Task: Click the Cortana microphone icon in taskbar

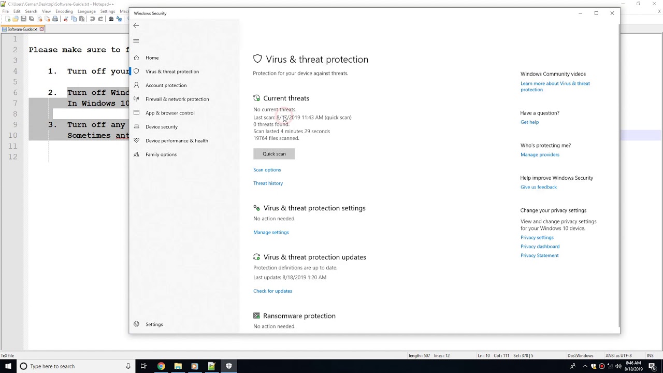Action: 128,366
